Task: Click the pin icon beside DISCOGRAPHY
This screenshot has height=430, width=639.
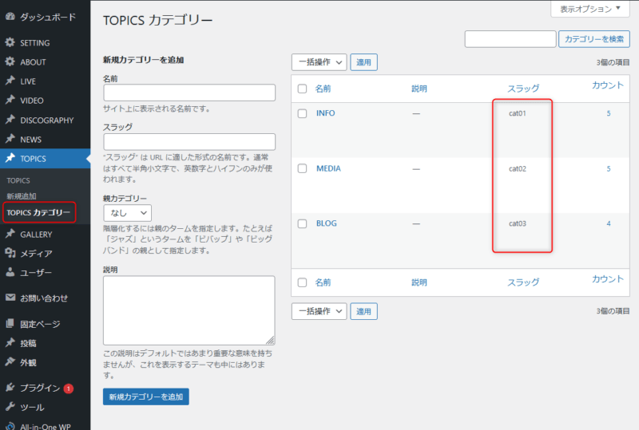Action: [x=10, y=120]
